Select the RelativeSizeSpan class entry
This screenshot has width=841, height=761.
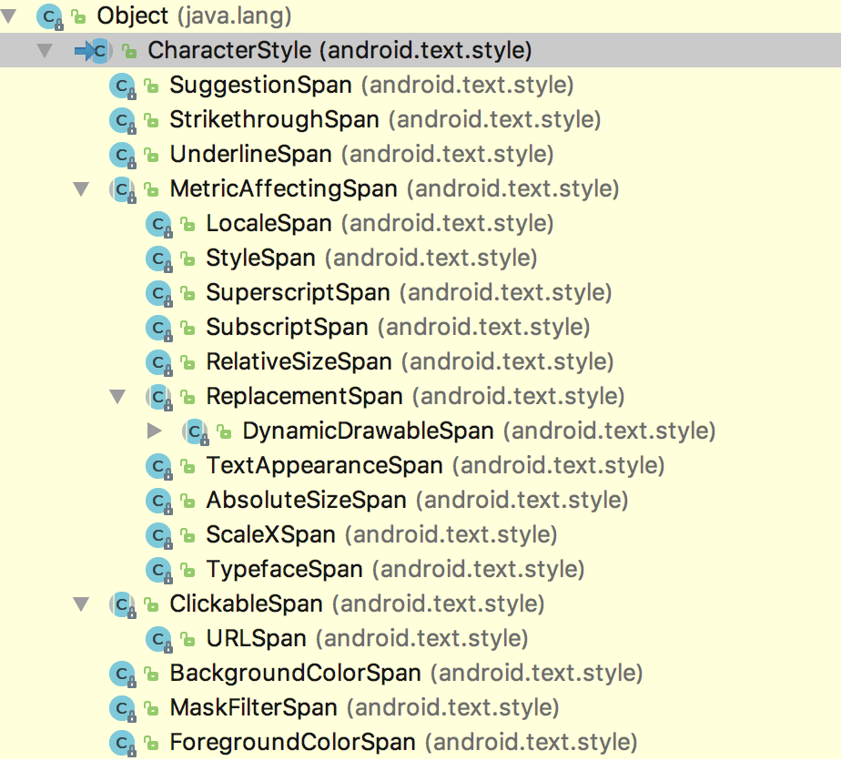[x=410, y=362]
